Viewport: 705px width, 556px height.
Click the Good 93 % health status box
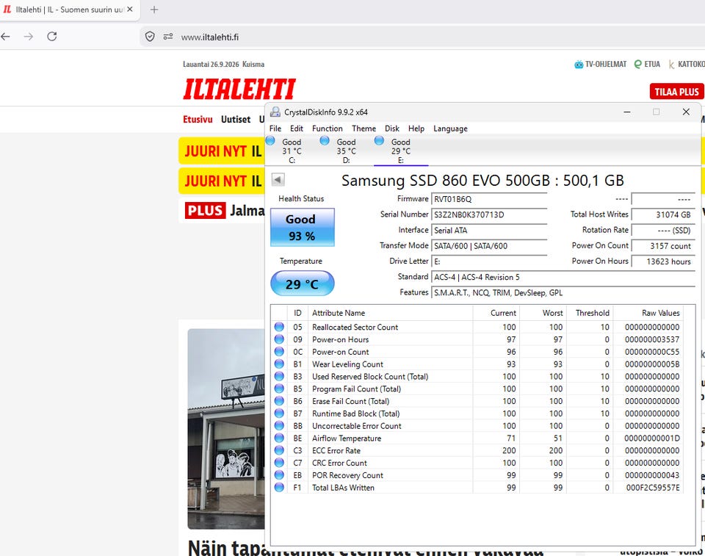click(x=302, y=227)
